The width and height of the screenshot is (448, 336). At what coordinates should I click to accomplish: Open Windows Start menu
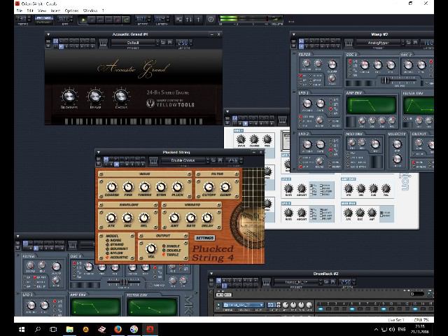click(x=22, y=329)
